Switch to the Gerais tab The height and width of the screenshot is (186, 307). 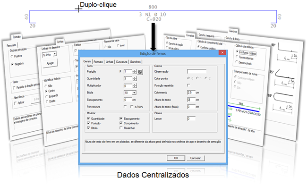pos(87,61)
